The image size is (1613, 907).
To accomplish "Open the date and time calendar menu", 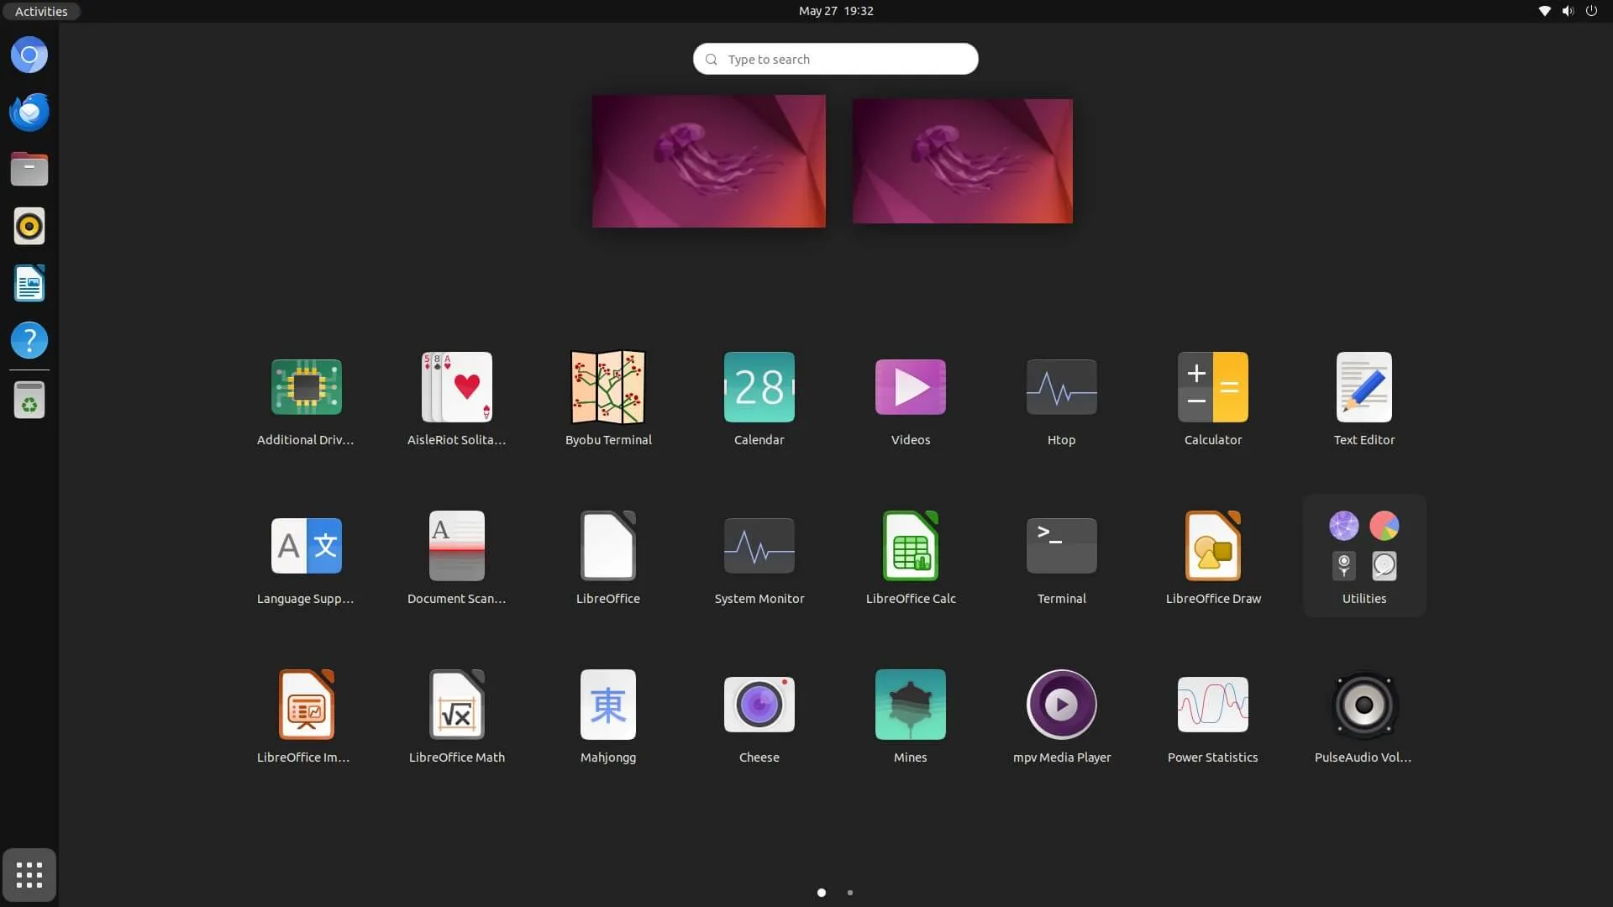I will click(x=835, y=11).
